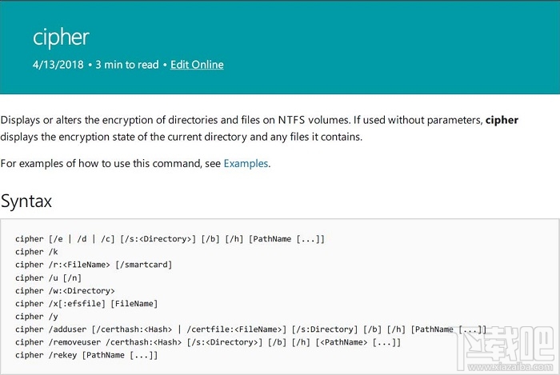Open the "Examples" hyperlink

[x=246, y=163]
